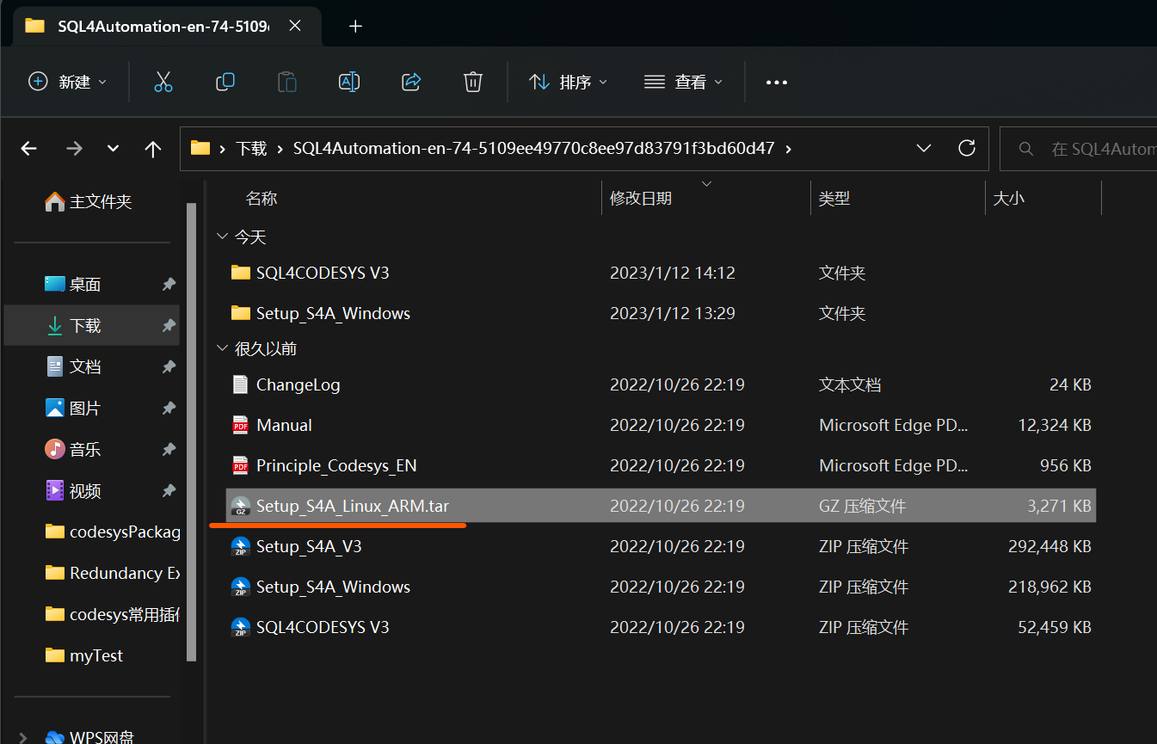Go back with the left arrow
The image size is (1157, 744).
pos(29,149)
